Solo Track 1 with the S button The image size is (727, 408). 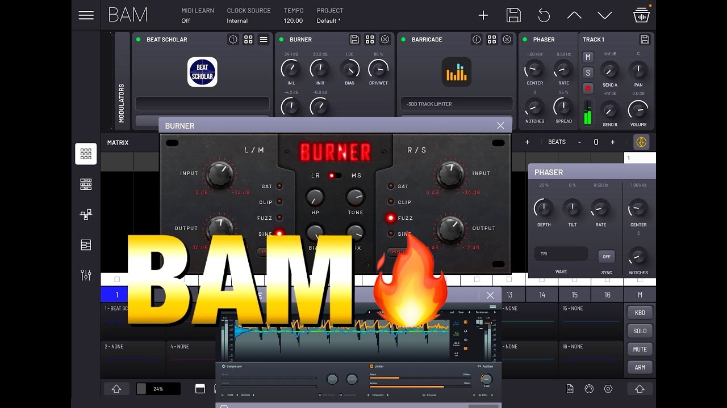[588, 73]
